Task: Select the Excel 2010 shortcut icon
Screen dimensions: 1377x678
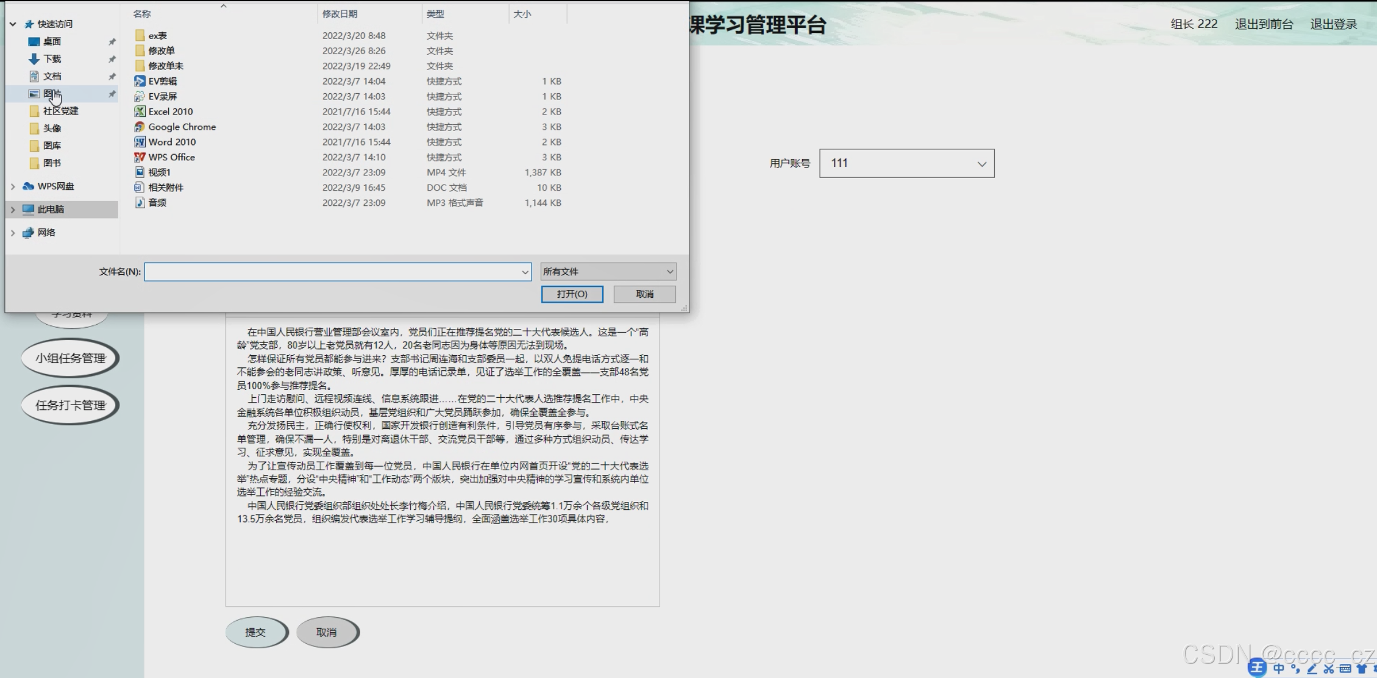Action: (140, 111)
